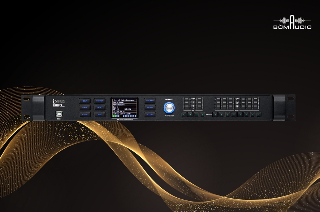Push the blue-ringed navigation enter knob
The image size is (320, 212).
click(x=169, y=107)
